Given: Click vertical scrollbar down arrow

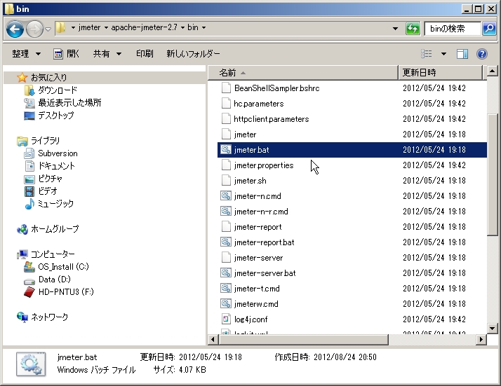Looking at the screenshot, I should coord(492,328).
